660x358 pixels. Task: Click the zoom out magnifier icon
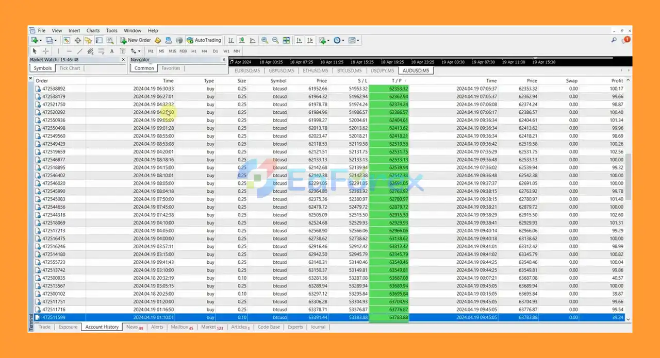click(275, 40)
